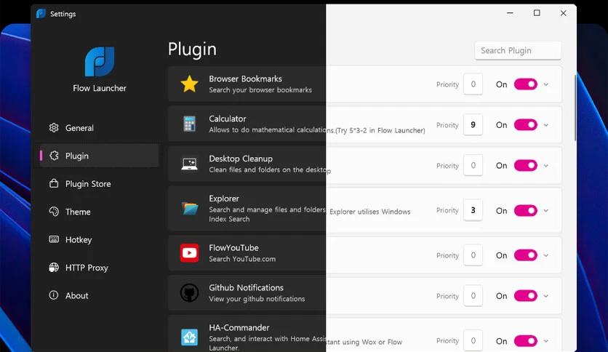
Task: Switch to the Hotkey section
Action: point(99,239)
